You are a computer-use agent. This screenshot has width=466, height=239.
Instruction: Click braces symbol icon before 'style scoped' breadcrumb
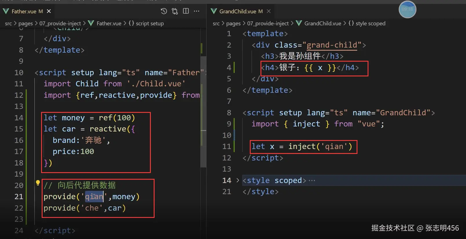point(351,23)
